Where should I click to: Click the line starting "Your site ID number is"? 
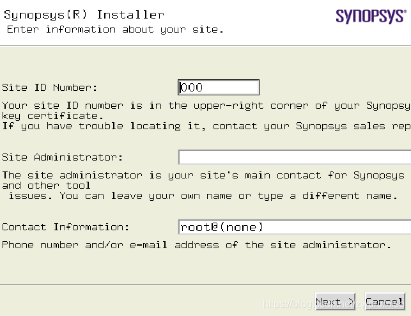click(x=206, y=106)
